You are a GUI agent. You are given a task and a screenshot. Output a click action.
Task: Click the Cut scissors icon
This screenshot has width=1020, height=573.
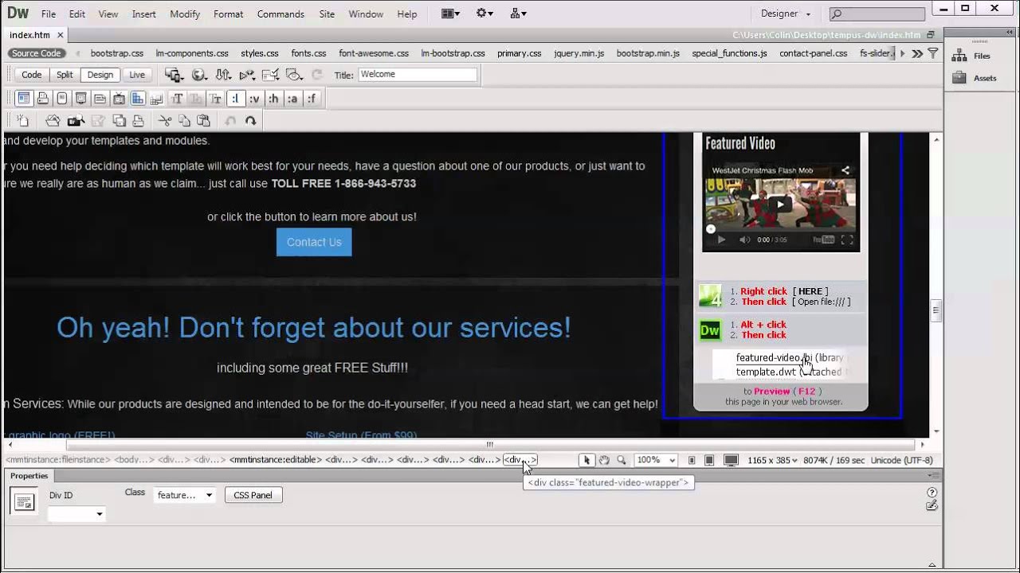pos(165,121)
